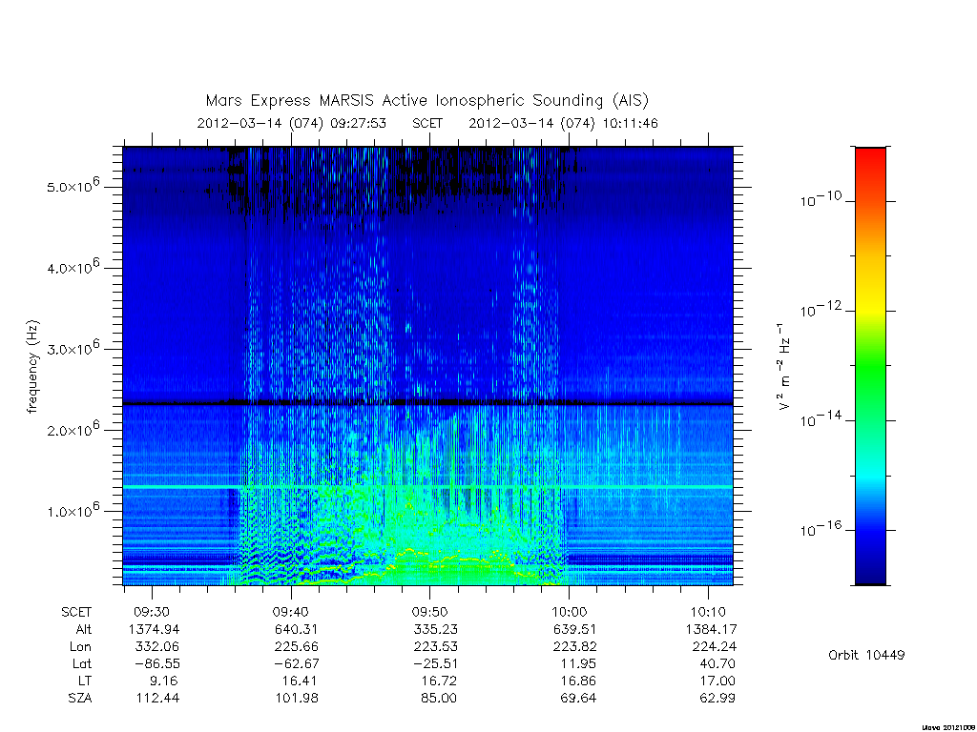This screenshot has width=977, height=732.
Task: Click the 5.0×10⁶ frequency tick label
Action: tap(73, 186)
